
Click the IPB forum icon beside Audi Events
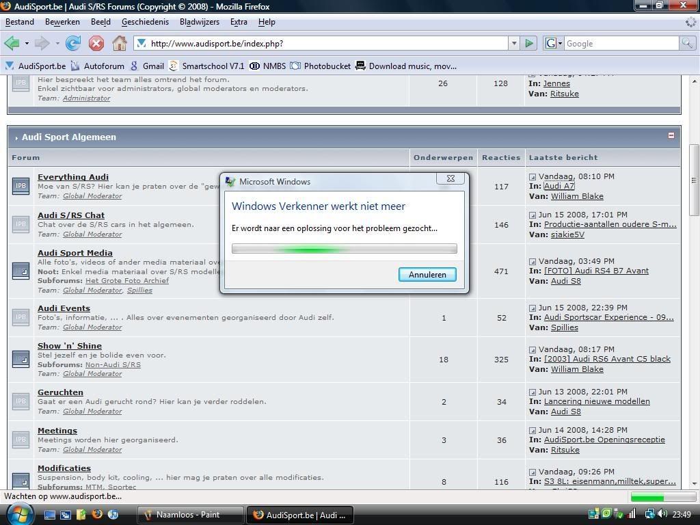[21, 317]
